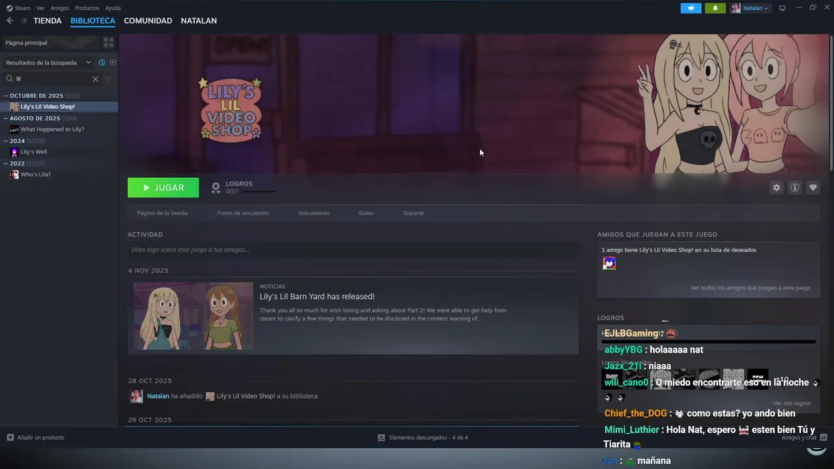Click the library search field
The width and height of the screenshot is (834, 469).
52,79
